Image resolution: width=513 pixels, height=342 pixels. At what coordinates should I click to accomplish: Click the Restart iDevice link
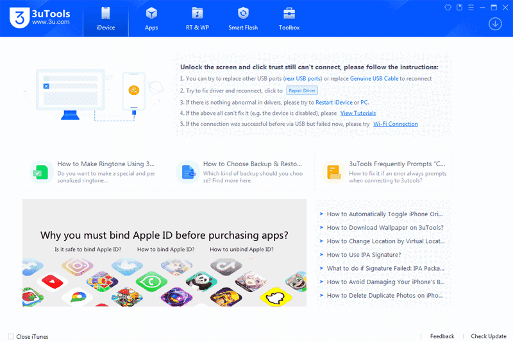click(x=333, y=103)
